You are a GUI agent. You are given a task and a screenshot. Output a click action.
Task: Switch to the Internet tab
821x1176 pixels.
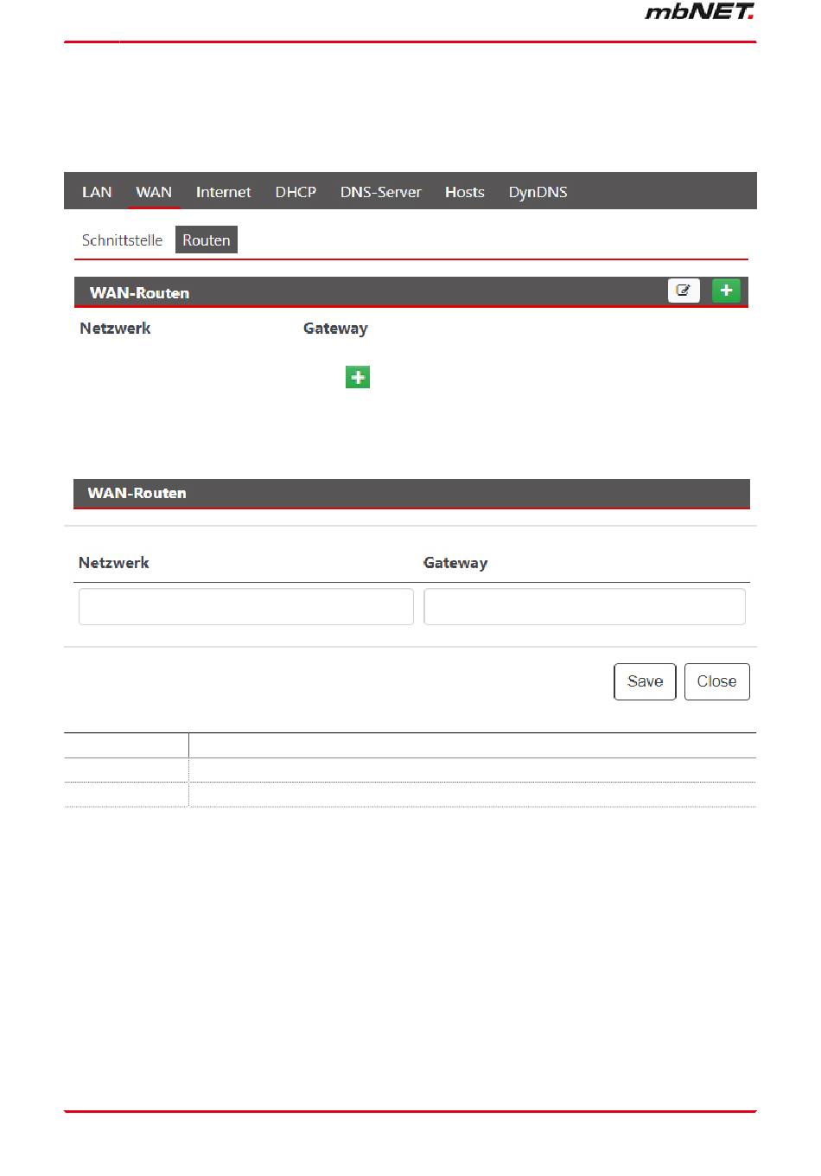click(223, 192)
